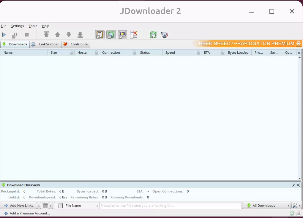Open Download Overview settings wrench icon
303x218 pixels.
(294, 185)
